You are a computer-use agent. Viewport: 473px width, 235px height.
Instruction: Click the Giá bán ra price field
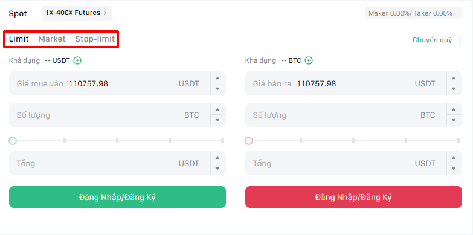point(346,83)
